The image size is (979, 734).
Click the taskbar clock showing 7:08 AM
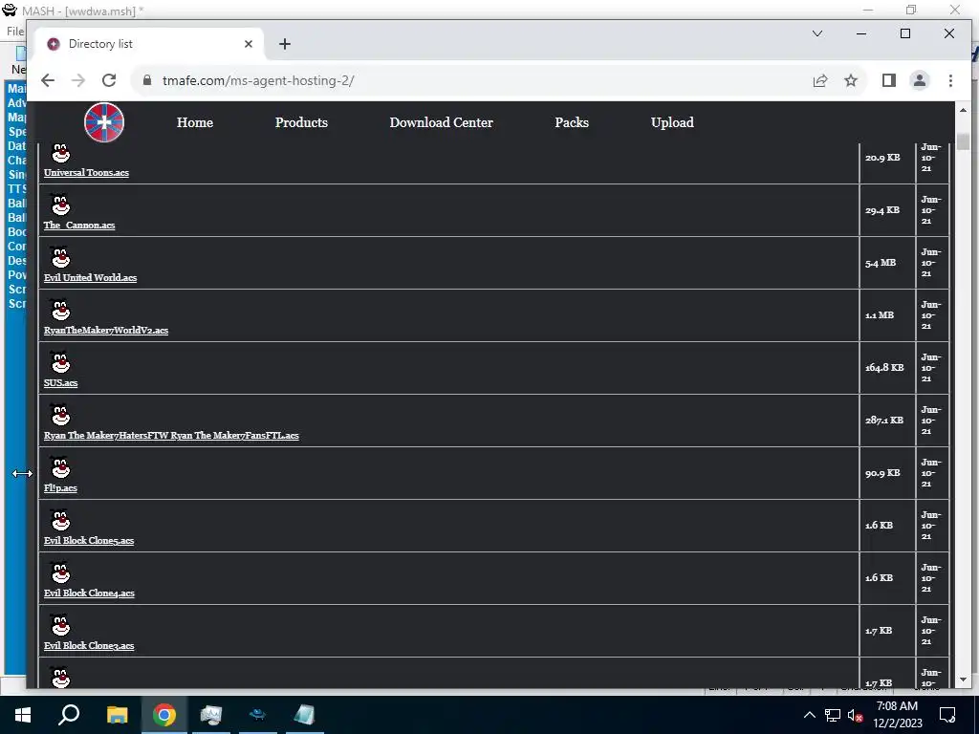point(897,715)
